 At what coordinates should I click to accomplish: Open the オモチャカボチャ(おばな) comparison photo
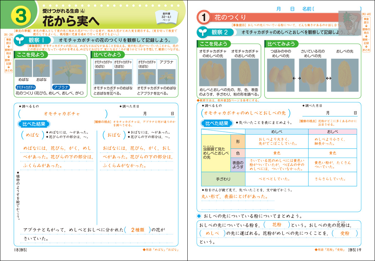click(123, 77)
